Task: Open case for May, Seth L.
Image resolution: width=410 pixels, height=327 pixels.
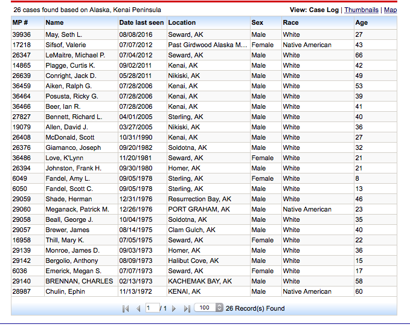Action: [63, 34]
